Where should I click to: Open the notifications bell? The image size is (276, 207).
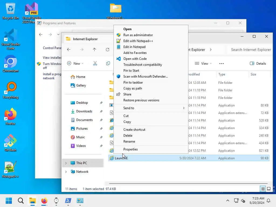pyautogui.click(x=268, y=201)
